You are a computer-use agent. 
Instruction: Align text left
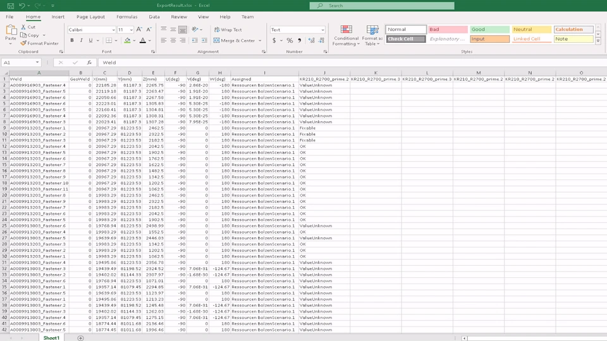pos(164,40)
